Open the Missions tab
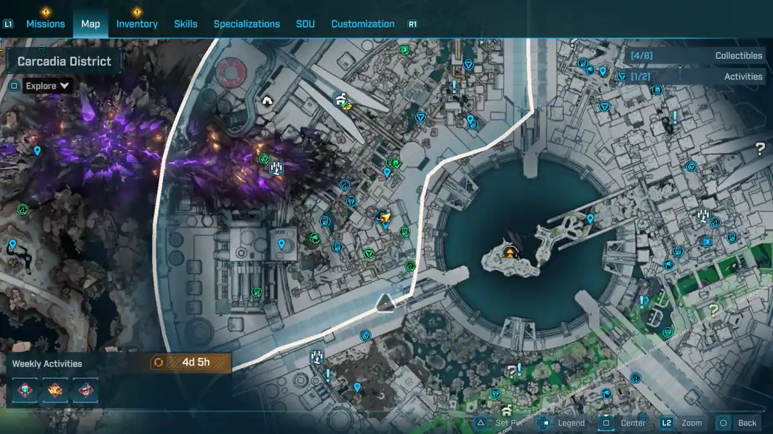773x434 pixels. coord(45,24)
